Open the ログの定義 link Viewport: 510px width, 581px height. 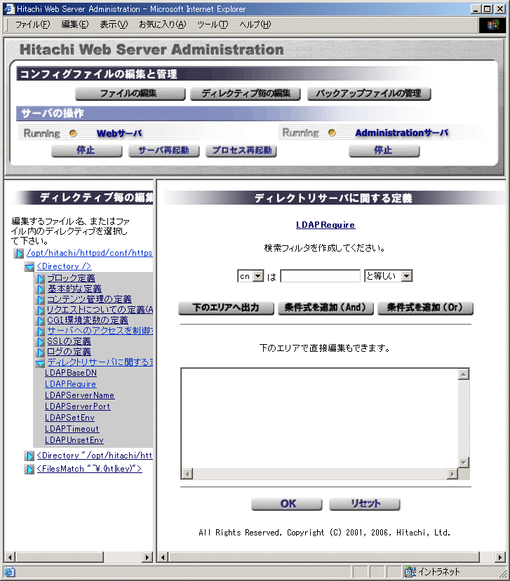[x=69, y=351]
